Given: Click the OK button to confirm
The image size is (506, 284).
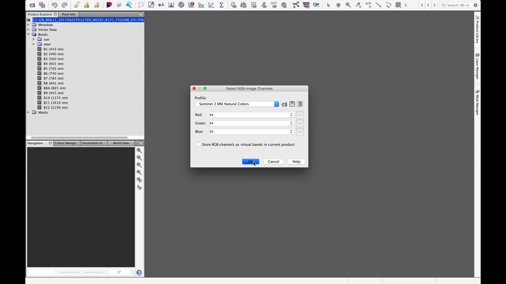Looking at the screenshot, I should coord(251,161).
